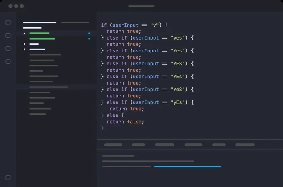Click the '} else {' line near the code end

click(112, 115)
